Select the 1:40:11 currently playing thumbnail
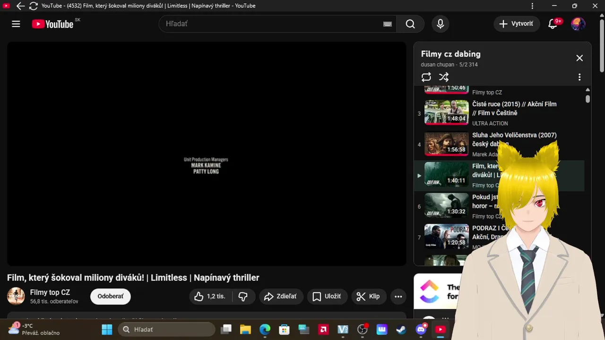Screen dimensions: 605x340 [447, 174]
